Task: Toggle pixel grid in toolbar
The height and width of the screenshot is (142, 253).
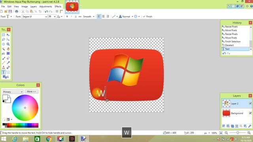Action: click(57, 11)
